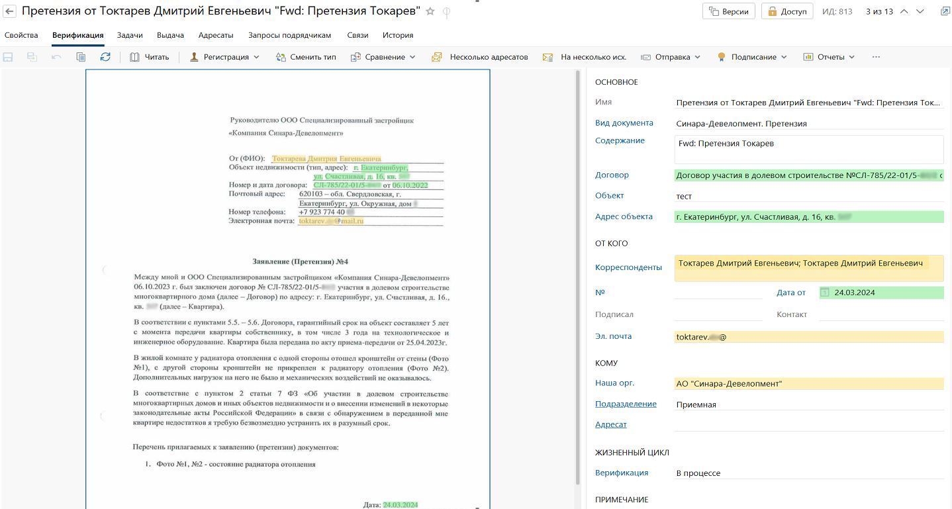The image size is (952, 509).
Task: Click the Доступ lock button
Action: 786,11
